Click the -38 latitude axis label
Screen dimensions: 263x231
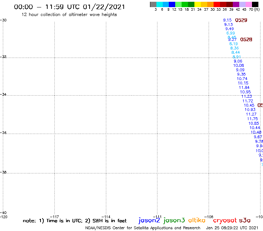pos(3,172)
